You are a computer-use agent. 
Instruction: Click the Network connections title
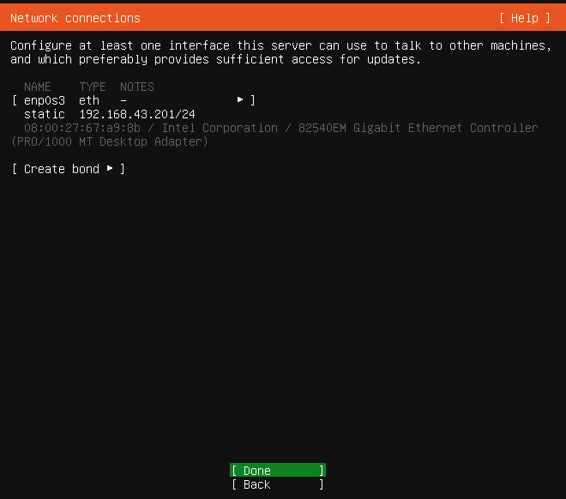75,18
